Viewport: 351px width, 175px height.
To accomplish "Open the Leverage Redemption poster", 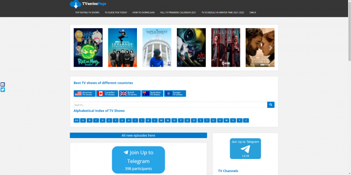I will pyautogui.click(x=122, y=48).
